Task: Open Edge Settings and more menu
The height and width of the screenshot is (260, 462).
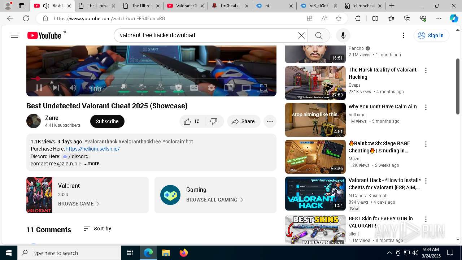Action: (439, 18)
